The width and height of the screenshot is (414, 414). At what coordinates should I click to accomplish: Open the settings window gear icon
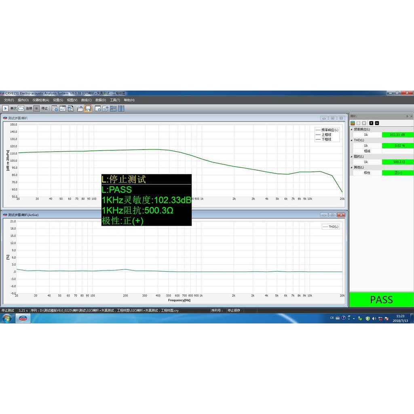click(55, 108)
